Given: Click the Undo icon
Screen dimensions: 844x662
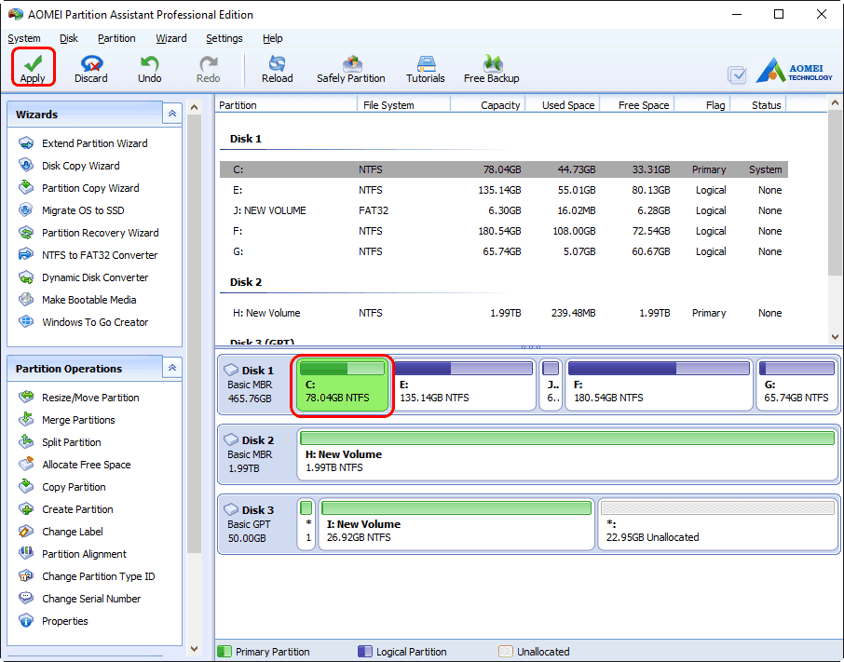Looking at the screenshot, I should (x=149, y=67).
